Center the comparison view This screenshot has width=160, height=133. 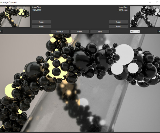[x=80, y=32]
